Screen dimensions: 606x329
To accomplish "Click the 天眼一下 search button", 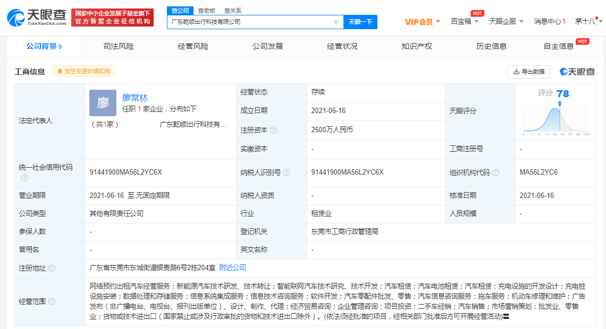I will pos(360,22).
